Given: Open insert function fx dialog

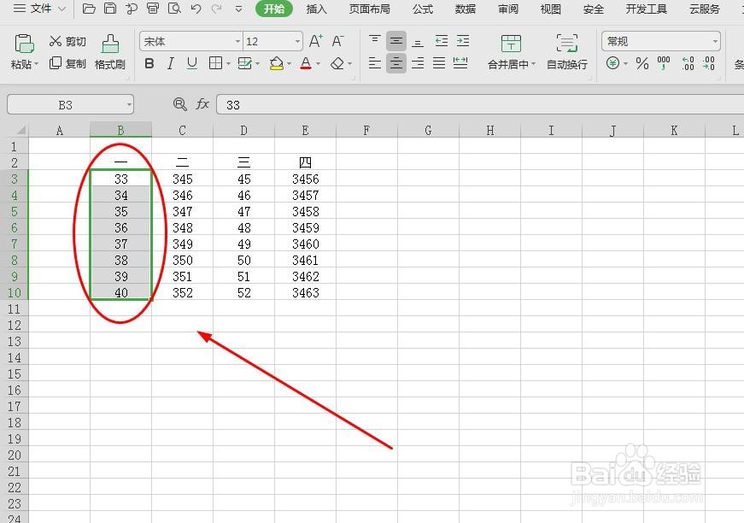Looking at the screenshot, I should pyautogui.click(x=202, y=104).
